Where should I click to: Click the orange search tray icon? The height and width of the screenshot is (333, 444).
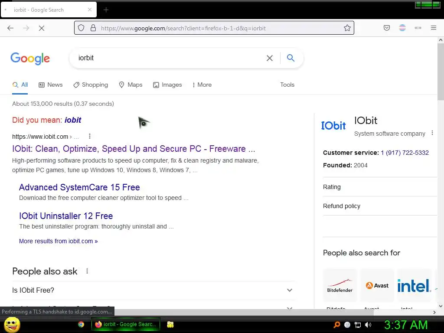[336, 325]
